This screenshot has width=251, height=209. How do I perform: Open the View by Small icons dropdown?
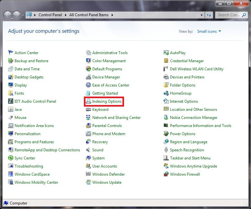tap(209, 31)
